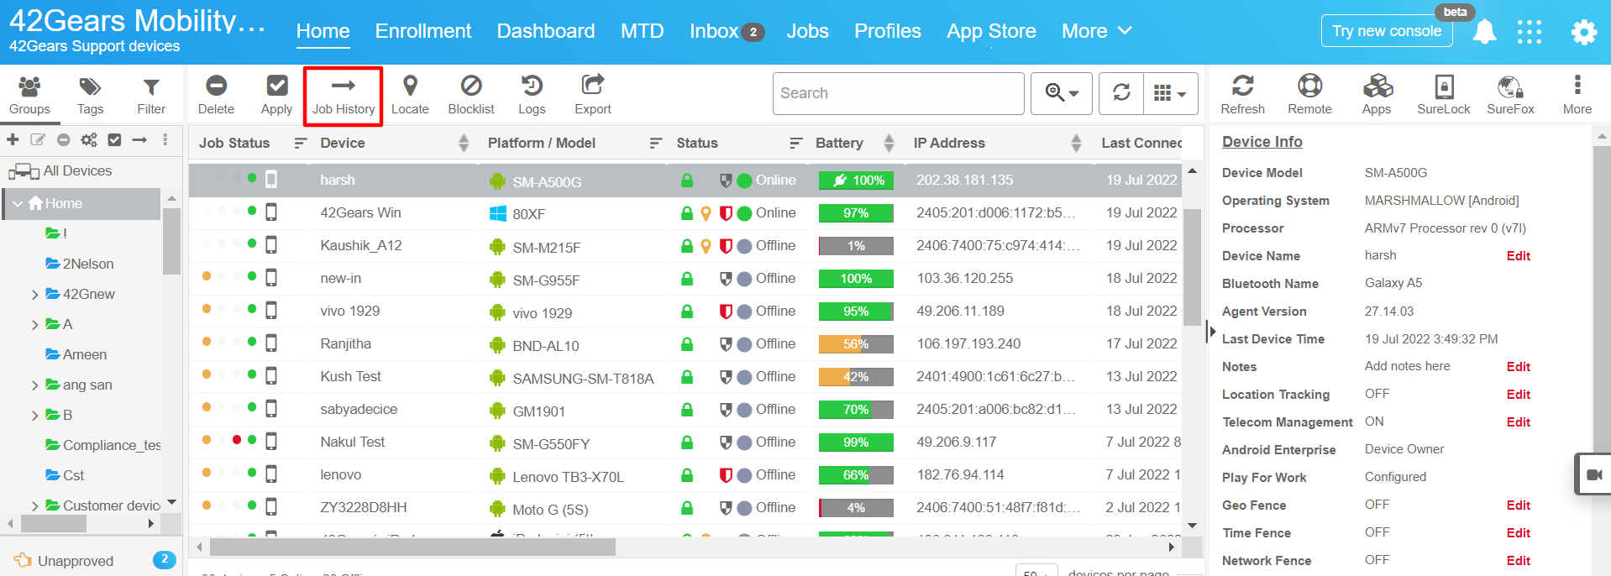Open the Apps tool
Image resolution: width=1611 pixels, height=576 pixels.
pos(1377,95)
